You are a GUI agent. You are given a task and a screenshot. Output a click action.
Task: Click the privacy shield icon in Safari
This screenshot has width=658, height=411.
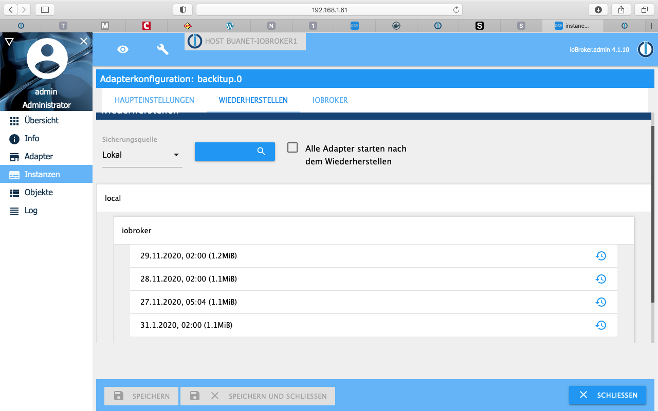click(182, 9)
